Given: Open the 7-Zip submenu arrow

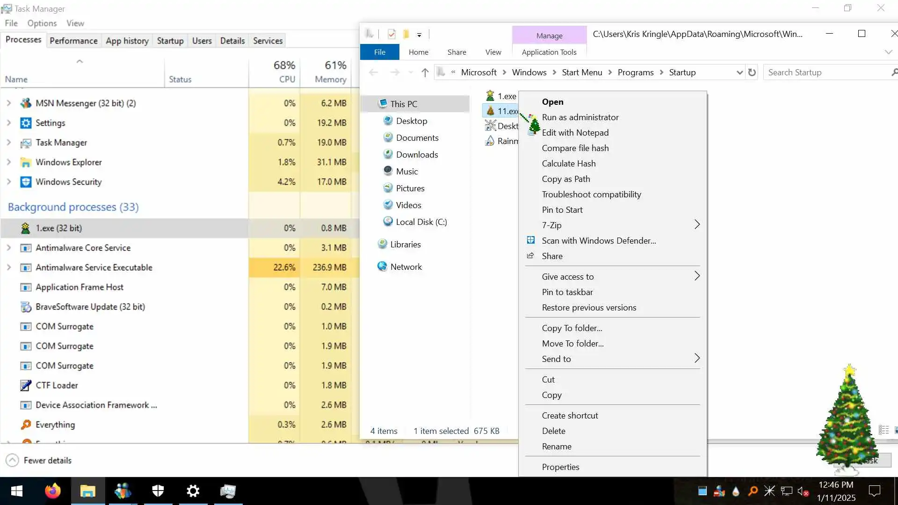Looking at the screenshot, I should pos(697,225).
